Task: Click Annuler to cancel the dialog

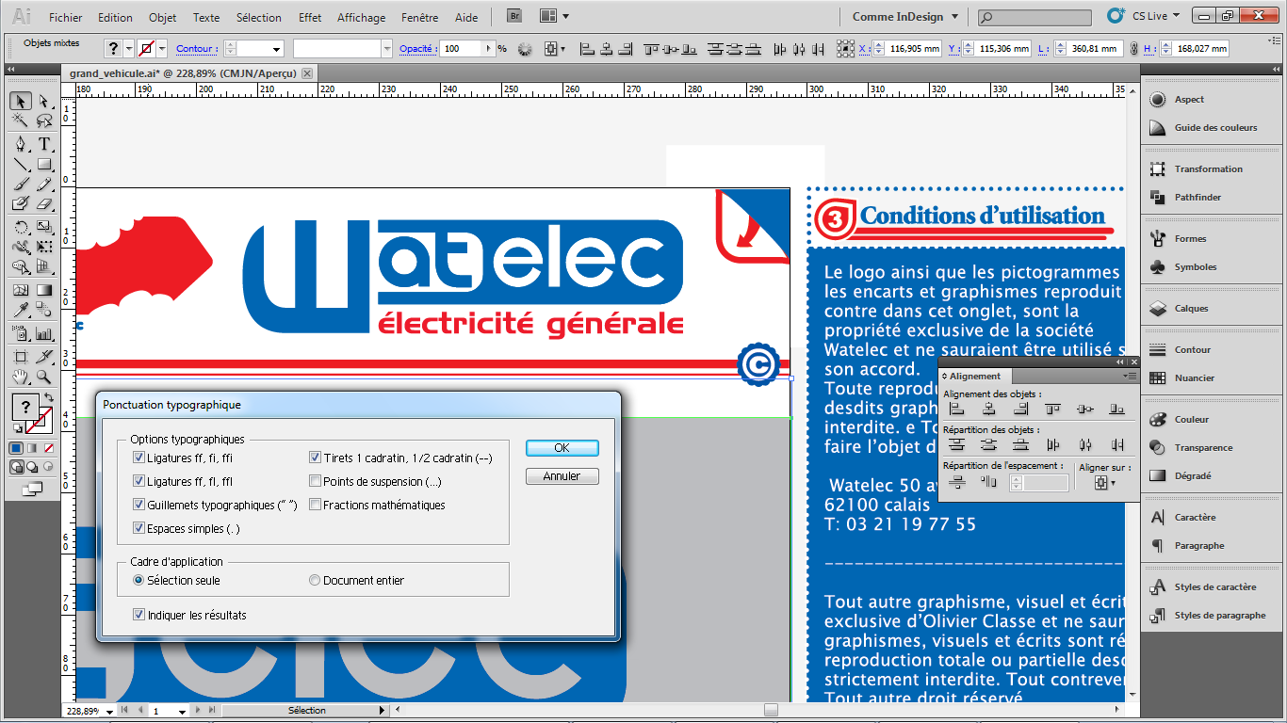Action: (562, 476)
